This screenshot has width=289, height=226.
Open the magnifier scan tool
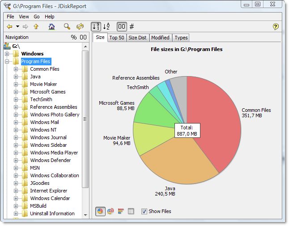(x=67, y=27)
